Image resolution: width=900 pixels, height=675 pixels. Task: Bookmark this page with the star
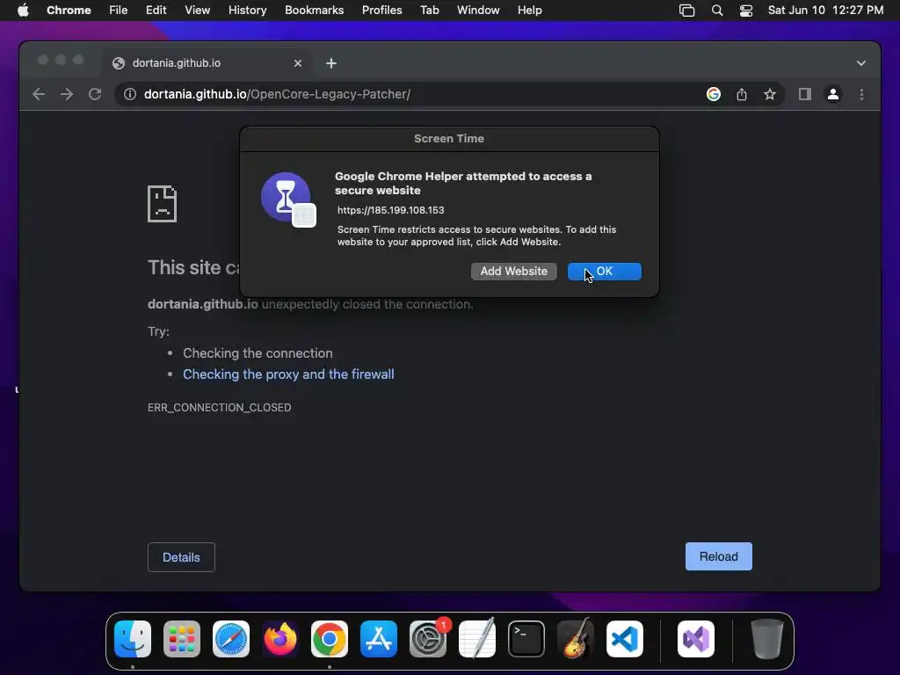[770, 94]
